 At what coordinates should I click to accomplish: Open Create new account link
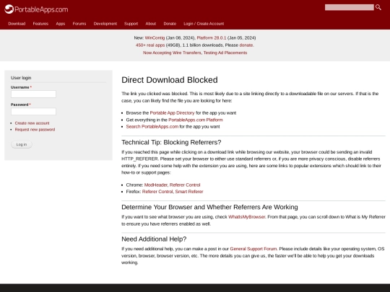(32, 123)
